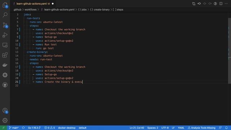Screen dimensions: 231x130
Task: Split the editor right
Action: (221, 4)
